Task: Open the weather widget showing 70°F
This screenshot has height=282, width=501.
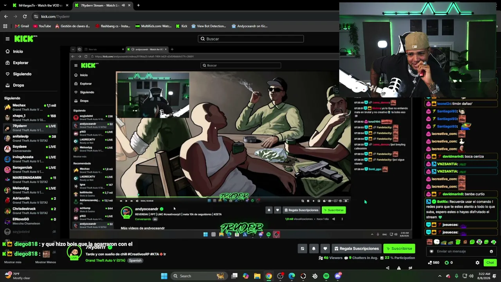Action: [17, 276]
